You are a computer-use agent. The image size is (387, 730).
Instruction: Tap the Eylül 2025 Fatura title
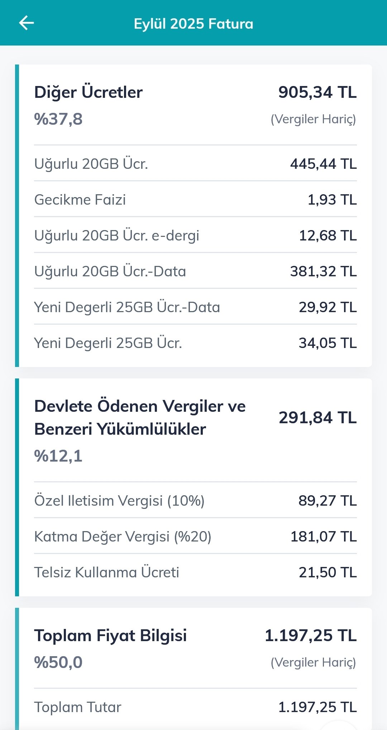pos(193,24)
